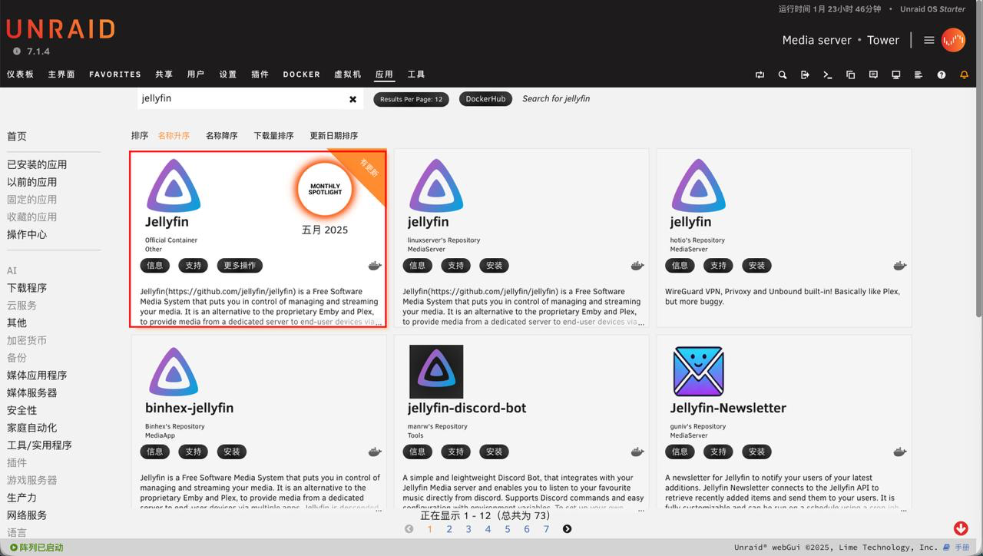Click the notification bell icon
Screen dimensions: 983x556
pos(964,74)
